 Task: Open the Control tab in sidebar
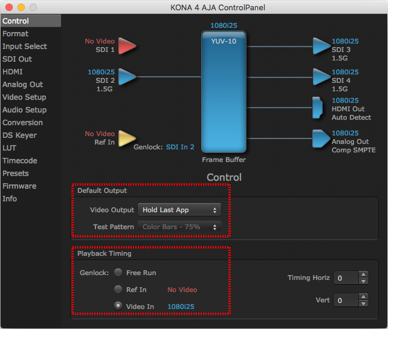[31, 21]
